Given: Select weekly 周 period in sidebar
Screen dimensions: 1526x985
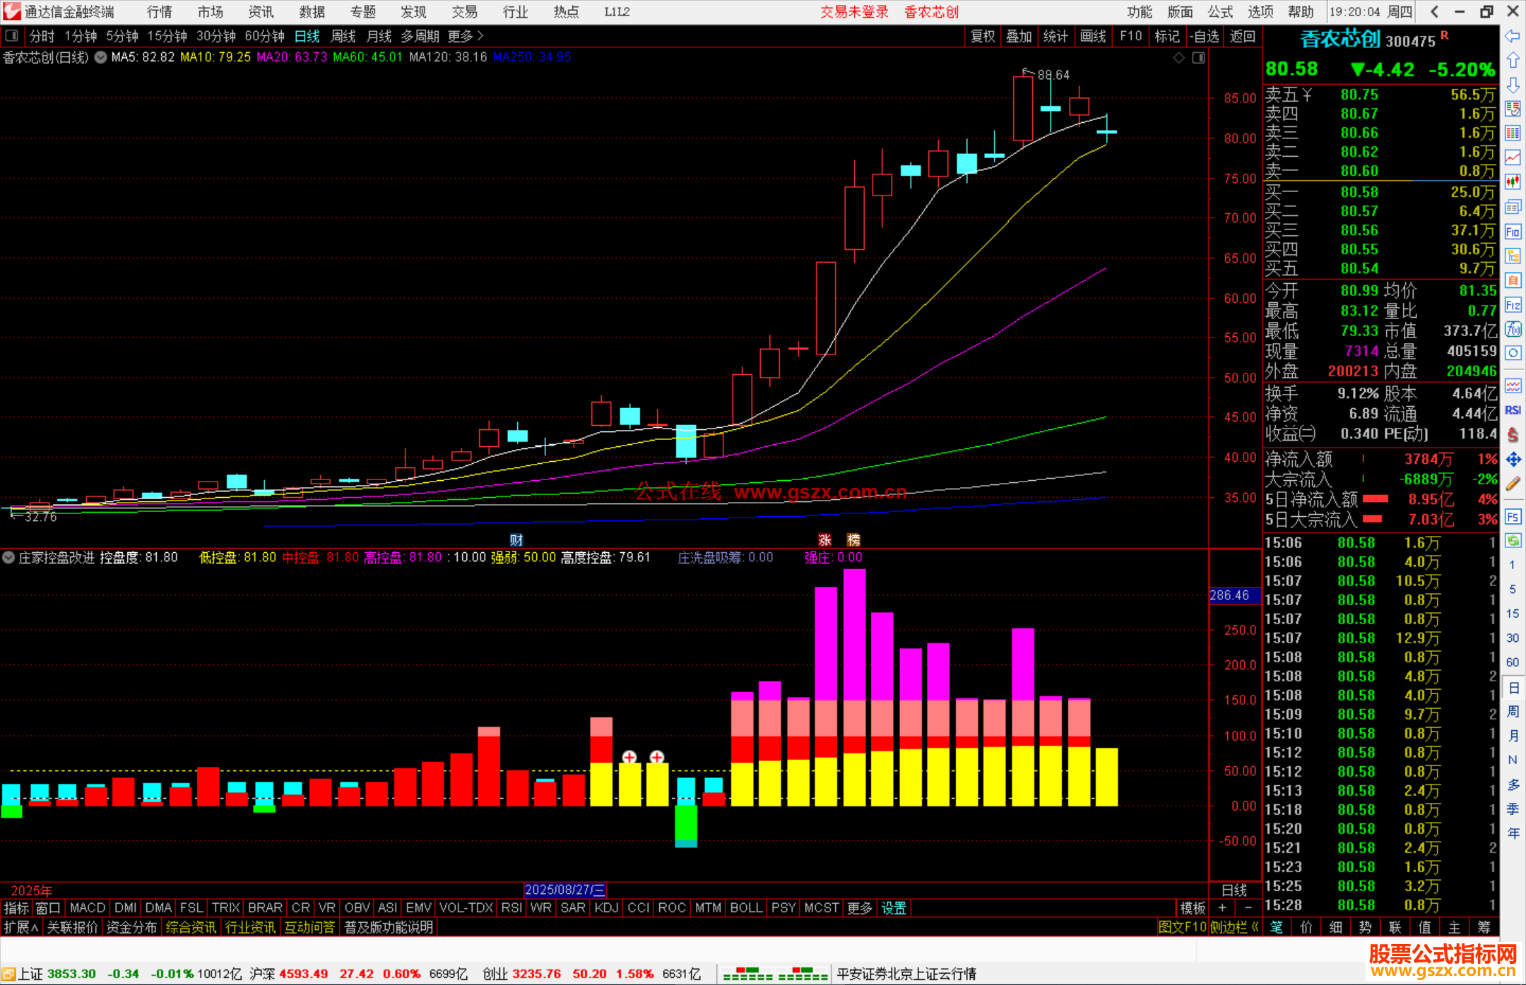Looking at the screenshot, I should coord(1513,711).
